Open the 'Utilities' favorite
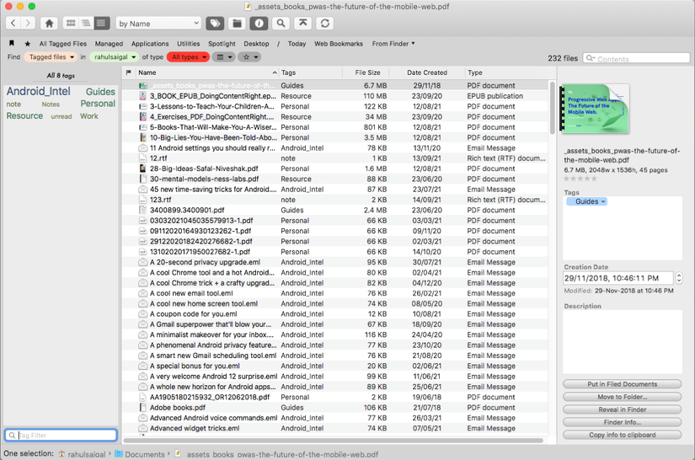The image size is (695, 460). (189, 44)
